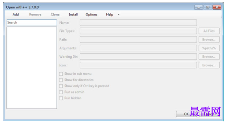227x122 pixels.
Task: Browse for the working directory
Action: (209, 57)
